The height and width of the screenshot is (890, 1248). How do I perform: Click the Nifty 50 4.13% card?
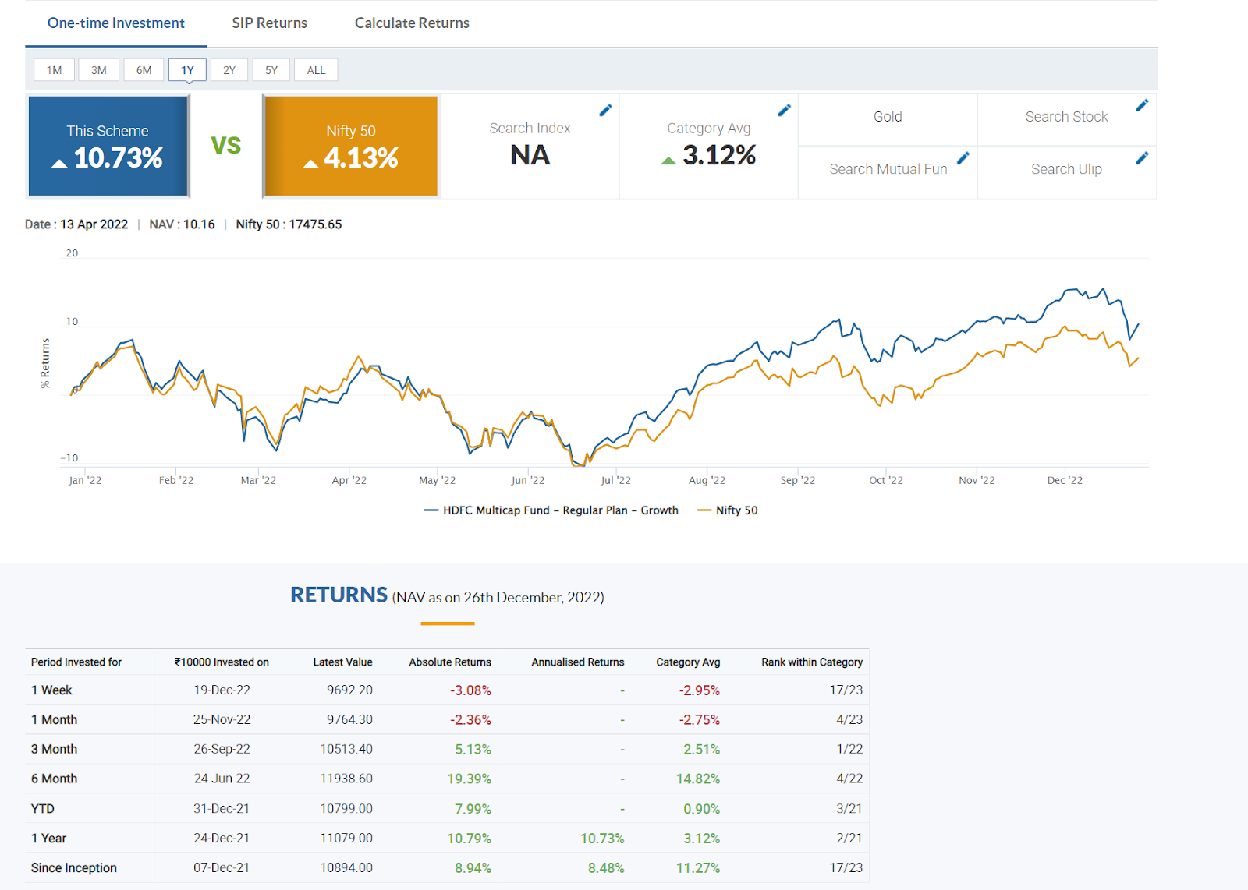tap(351, 146)
